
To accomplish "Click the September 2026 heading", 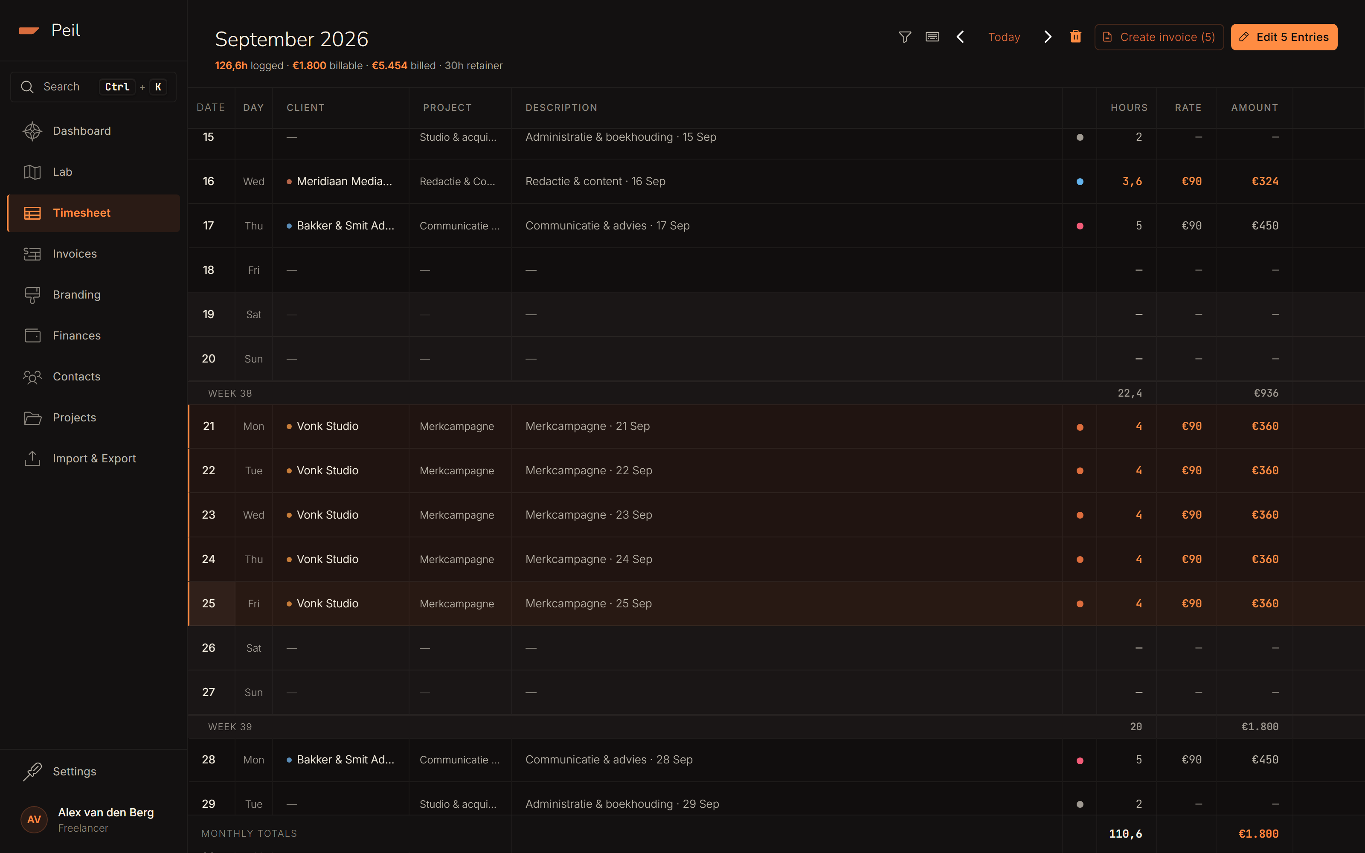I will tap(292, 40).
